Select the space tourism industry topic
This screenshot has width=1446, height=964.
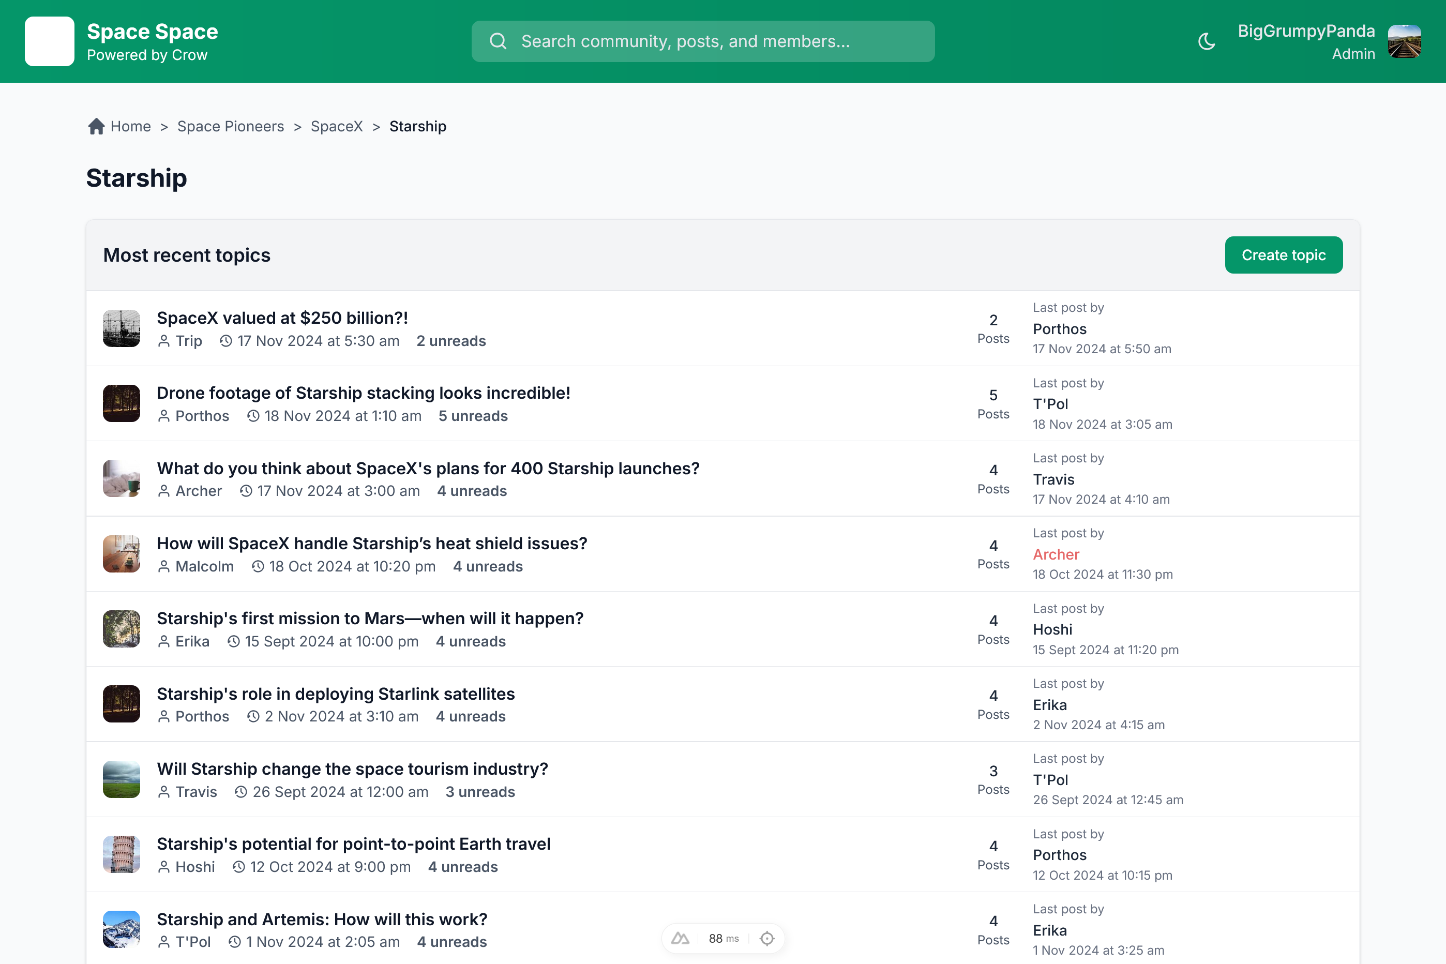click(x=352, y=769)
